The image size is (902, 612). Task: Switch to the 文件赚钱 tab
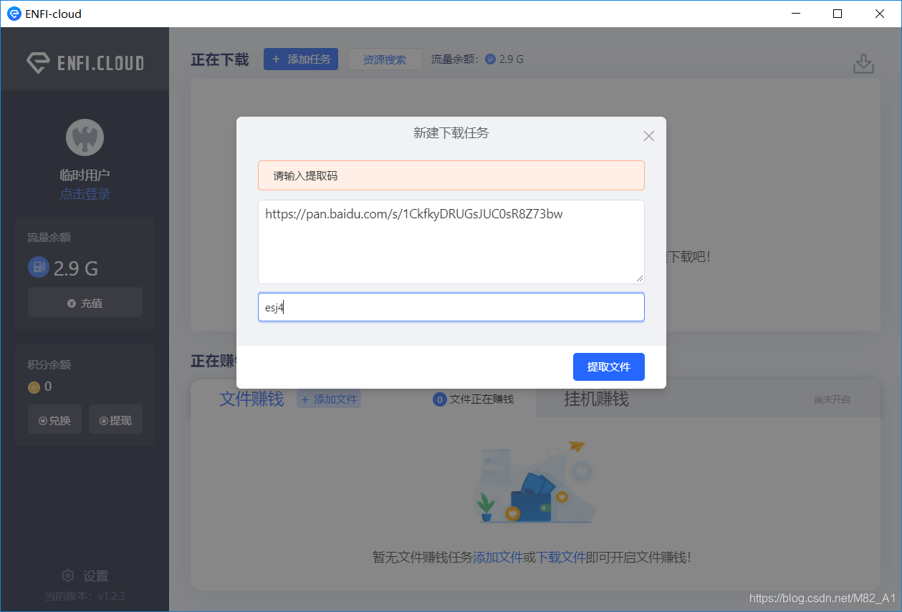click(251, 399)
